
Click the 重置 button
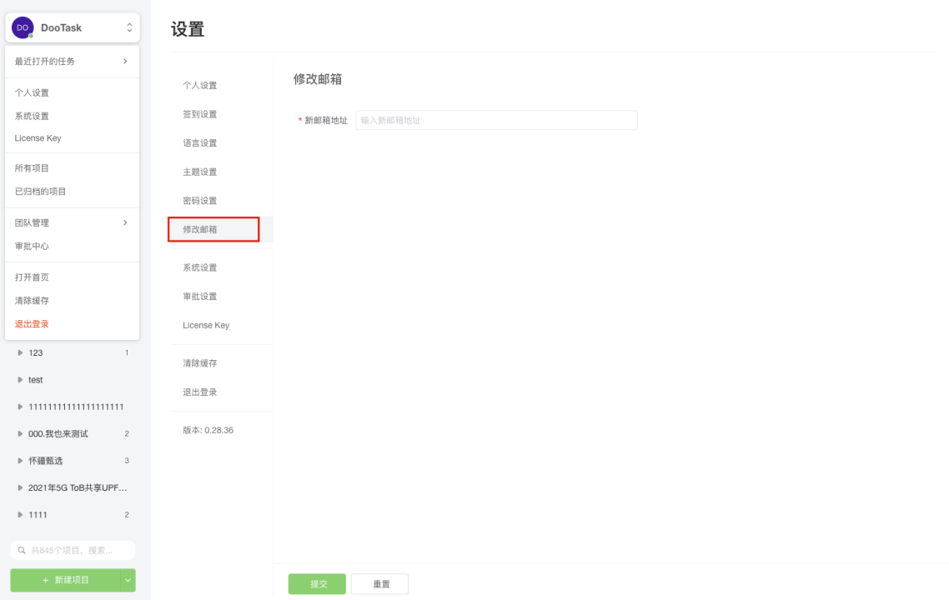[379, 583]
